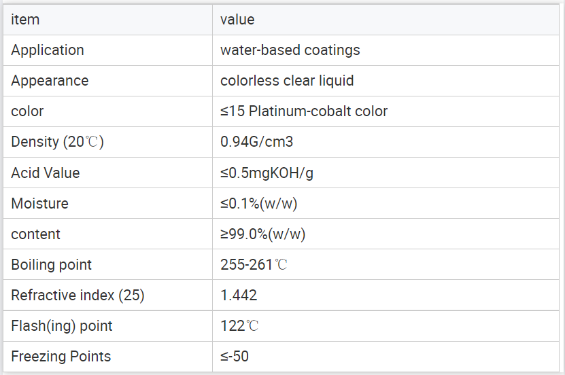The image size is (565, 375).
Task: Click the 1.442 refractive value
Action: [239, 296]
